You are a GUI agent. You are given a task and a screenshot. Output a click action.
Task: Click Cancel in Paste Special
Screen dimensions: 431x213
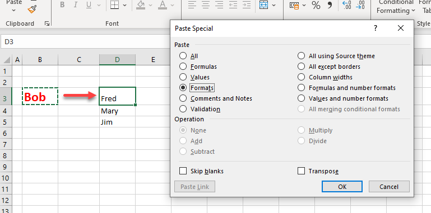389,187
